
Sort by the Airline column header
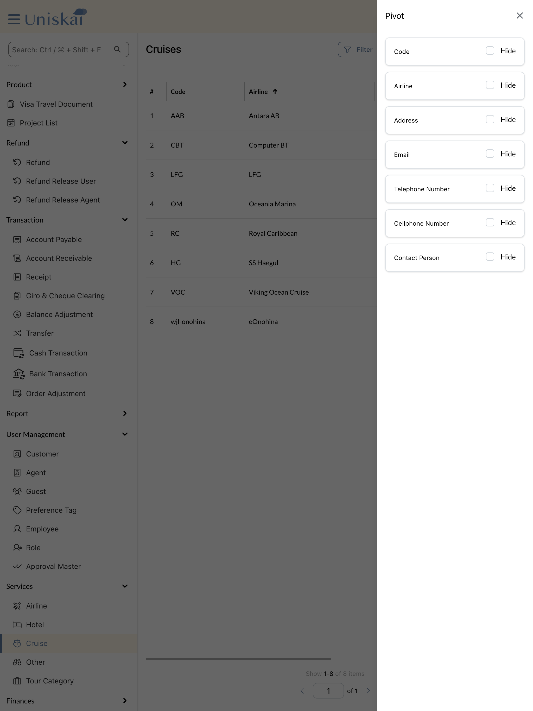[x=258, y=92]
